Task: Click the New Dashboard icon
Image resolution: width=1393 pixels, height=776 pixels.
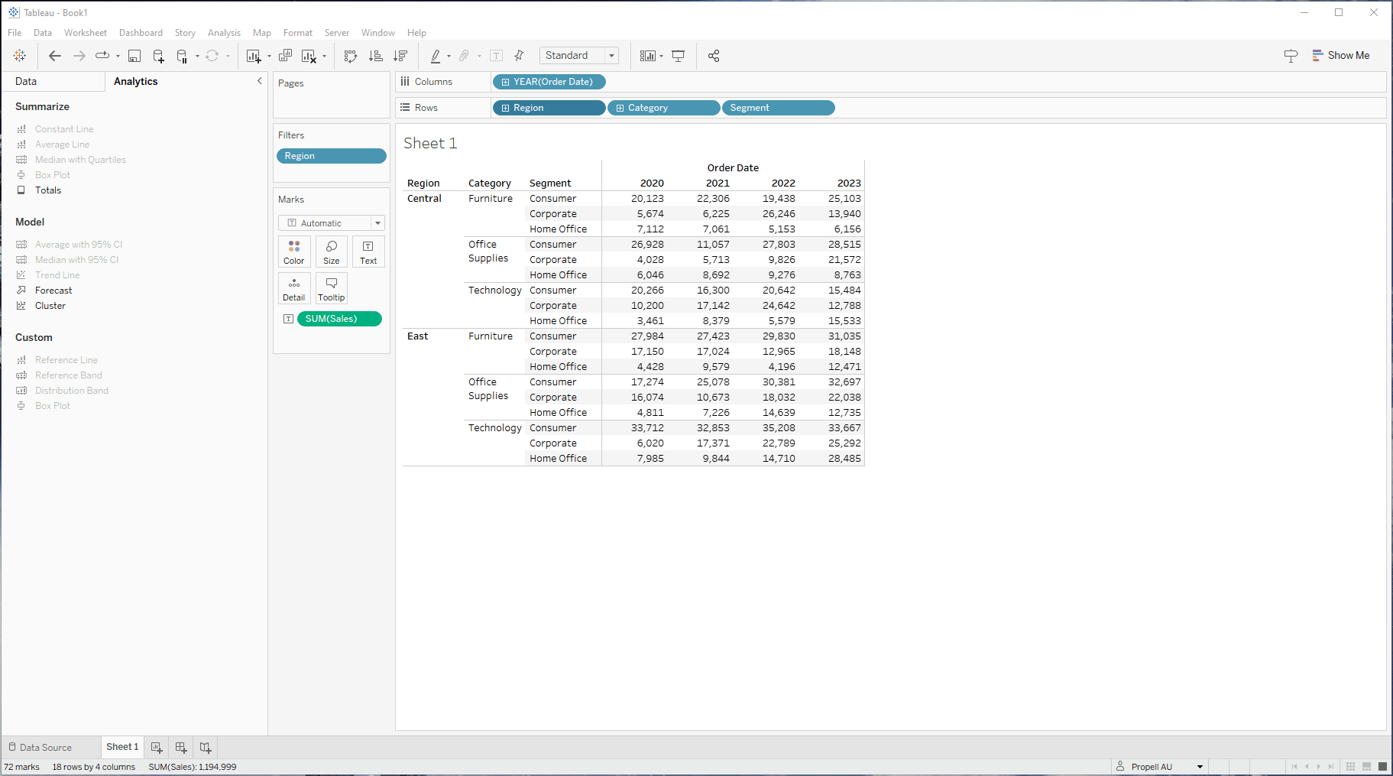Action: (181, 747)
